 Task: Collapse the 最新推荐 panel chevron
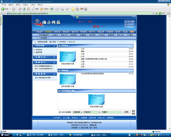point(54,74)
